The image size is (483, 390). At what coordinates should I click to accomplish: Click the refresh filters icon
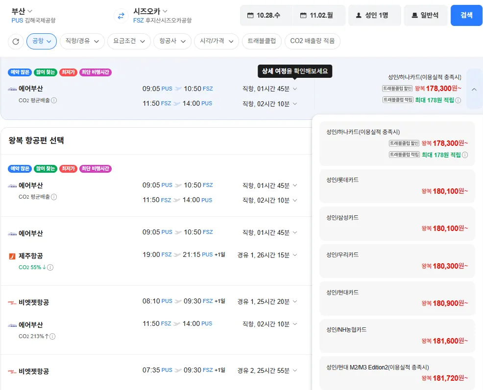(x=16, y=41)
